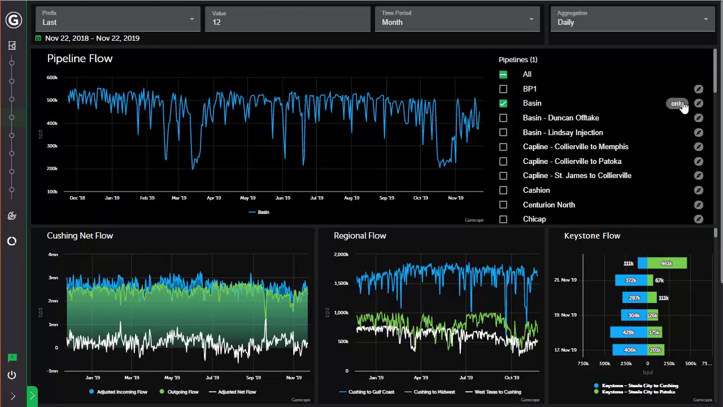Click the Genscape G logo icon
723x407 pixels.
pyautogui.click(x=14, y=20)
